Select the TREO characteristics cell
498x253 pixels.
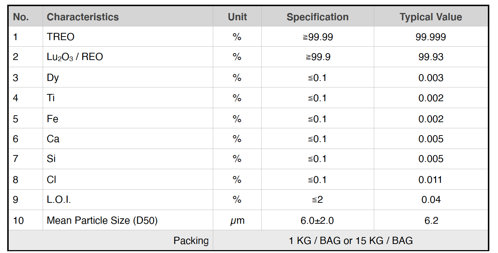60,37
